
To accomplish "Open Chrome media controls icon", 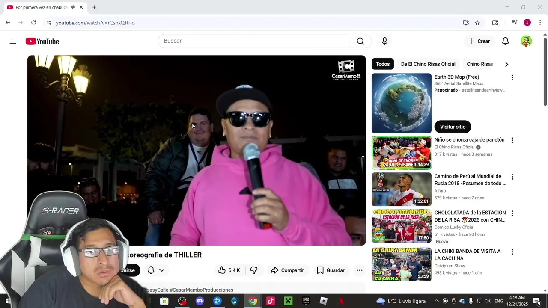I will [515, 23].
